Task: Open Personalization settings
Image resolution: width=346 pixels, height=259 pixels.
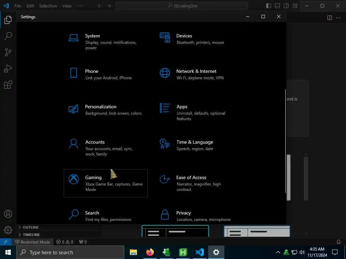Action: (x=106, y=112)
